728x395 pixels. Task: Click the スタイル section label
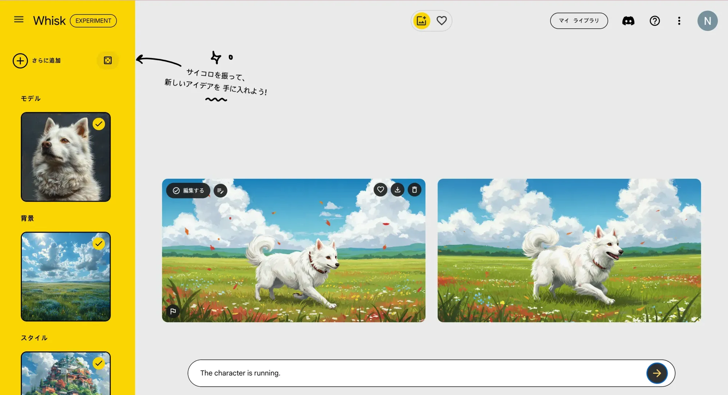(34, 338)
